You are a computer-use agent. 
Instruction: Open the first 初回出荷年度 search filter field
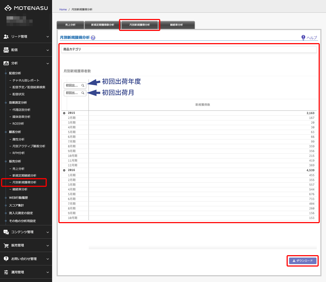click(x=75, y=85)
